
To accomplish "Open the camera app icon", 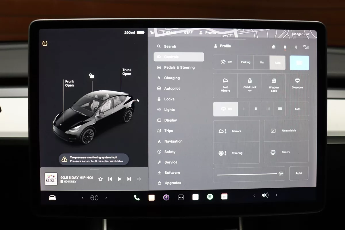I will (166, 198).
